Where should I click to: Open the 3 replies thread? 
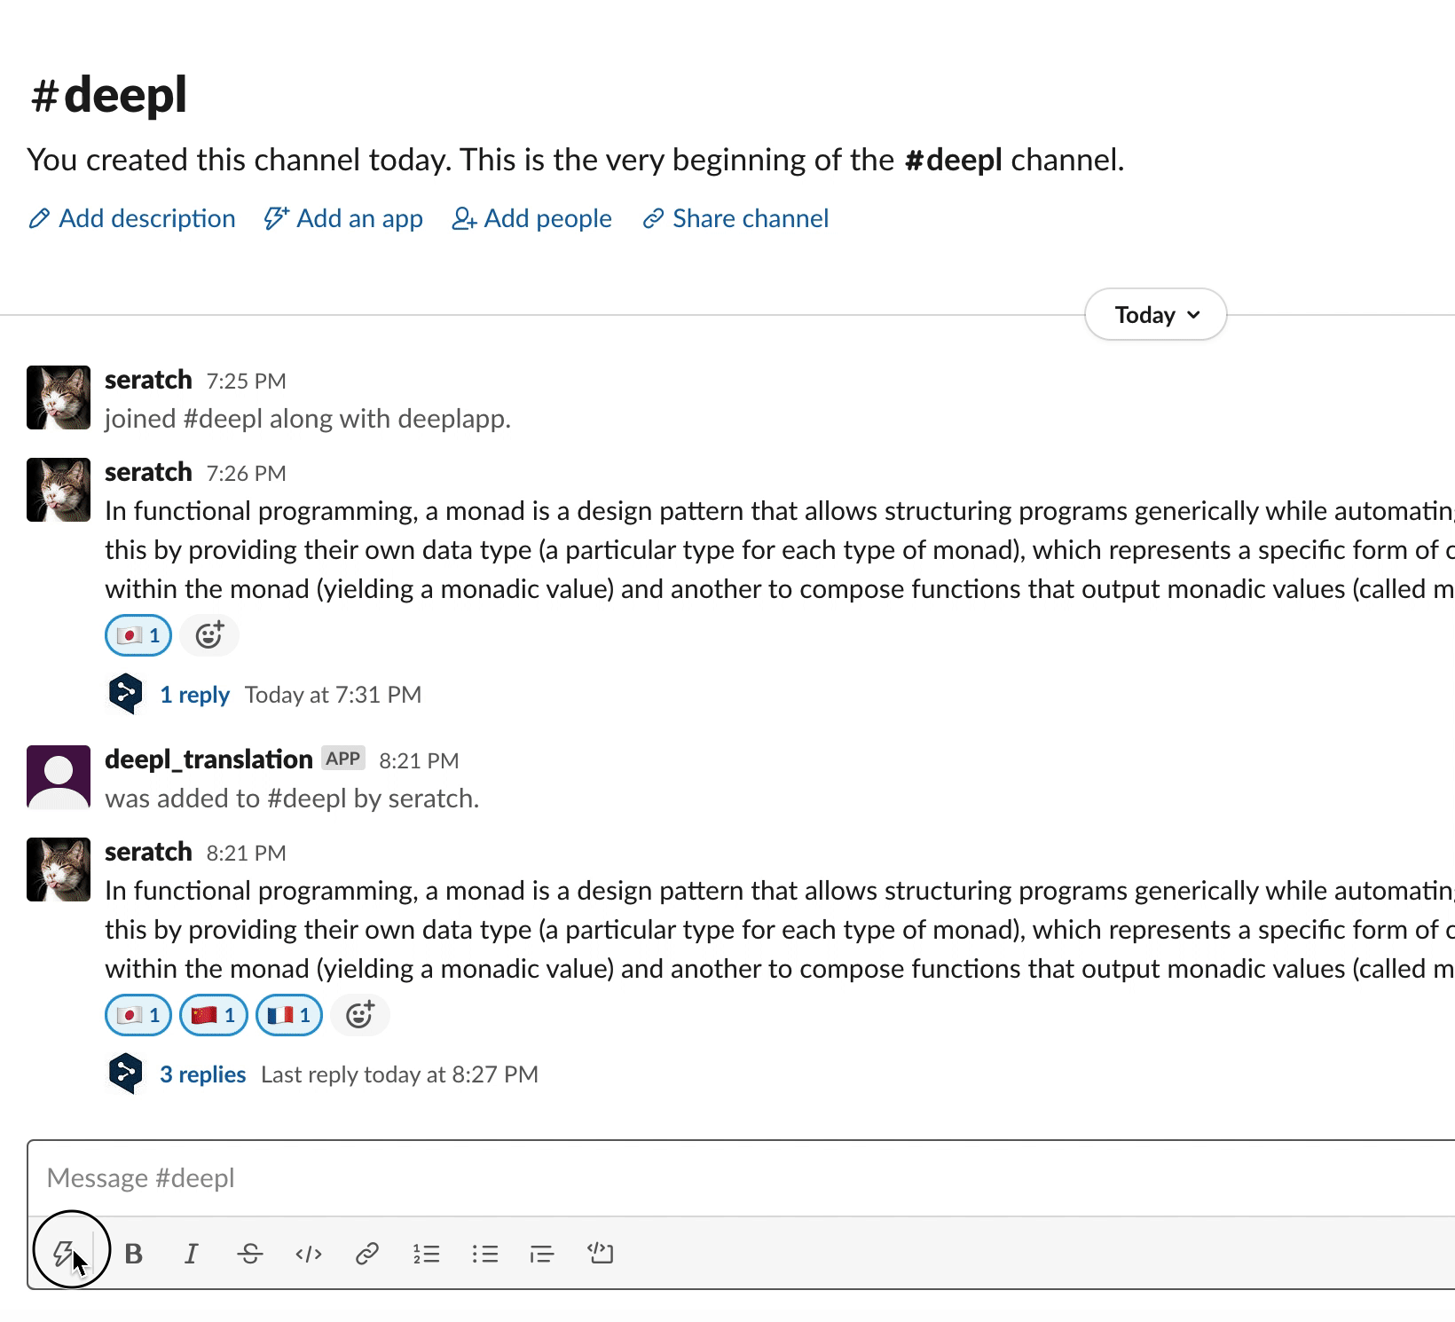(x=202, y=1074)
